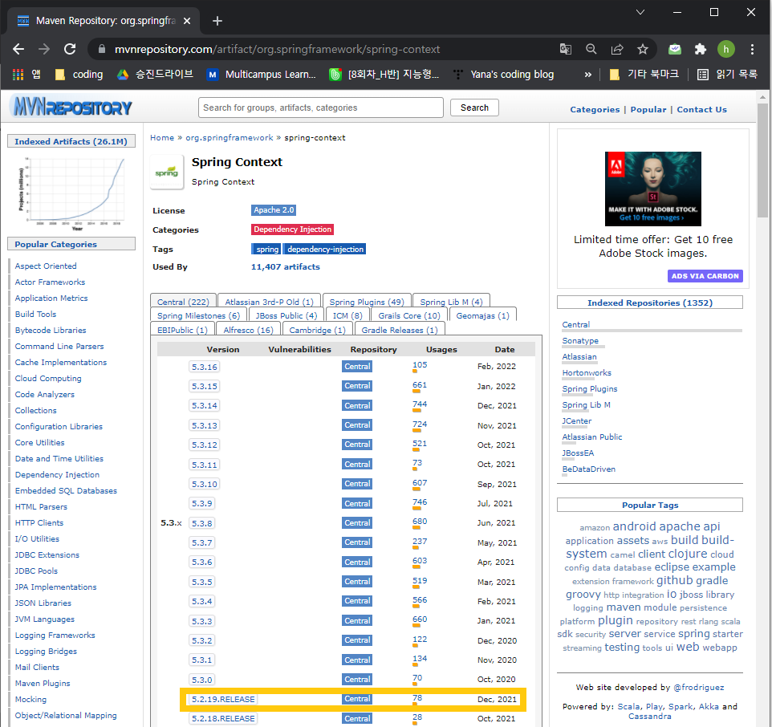Viewport: 772px width, 727px height.
Task: Open 744 usages of 5.3.14
Action: tap(420, 404)
